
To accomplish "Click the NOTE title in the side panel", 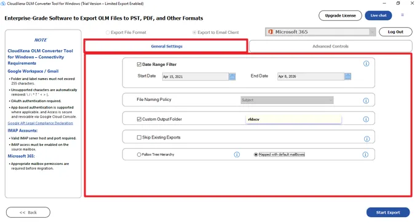I will (x=41, y=40).
